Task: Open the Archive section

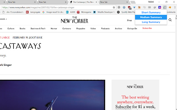Action: 118,29
